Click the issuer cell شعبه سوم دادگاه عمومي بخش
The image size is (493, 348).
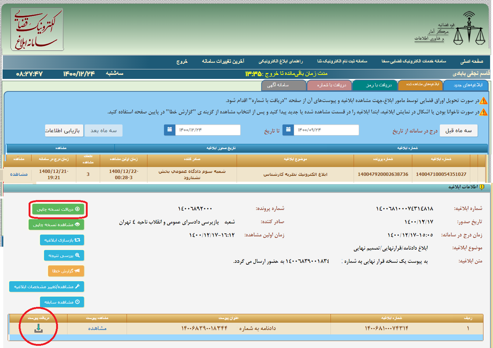(x=192, y=174)
